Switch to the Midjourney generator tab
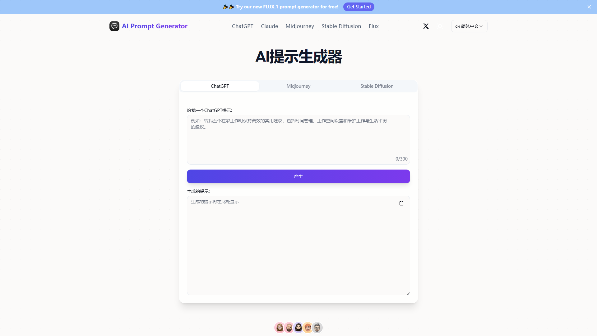Viewport: 597px width, 336px height. tap(298, 86)
